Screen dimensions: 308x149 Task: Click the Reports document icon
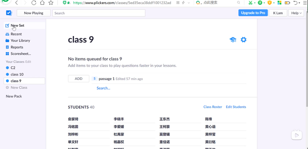[7, 47]
